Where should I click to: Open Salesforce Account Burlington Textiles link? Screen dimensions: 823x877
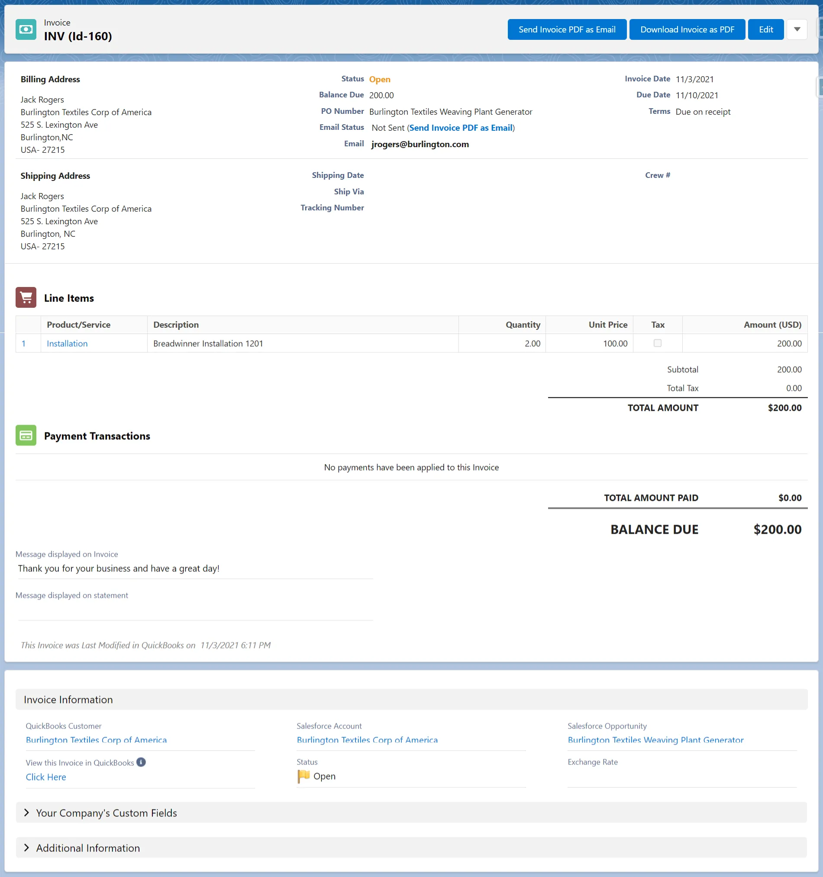(x=367, y=740)
